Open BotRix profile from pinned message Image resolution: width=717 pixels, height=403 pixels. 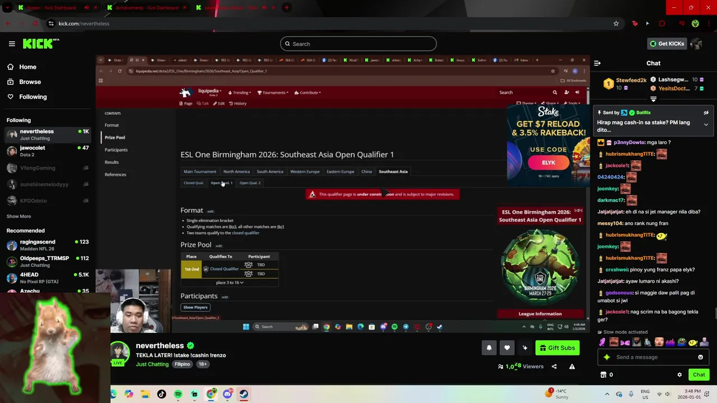[643, 113]
